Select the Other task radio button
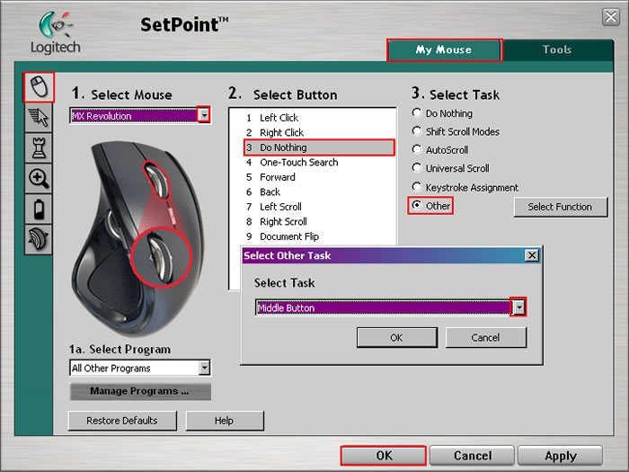 (x=417, y=205)
